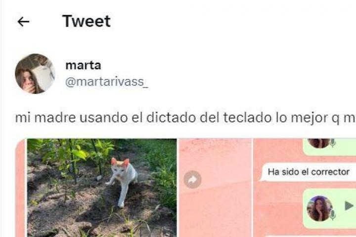Click the "Tweet" page heading
The image size is (356, 237).
87,21
